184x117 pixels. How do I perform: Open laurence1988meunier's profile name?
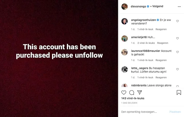(x=146, y=51)
